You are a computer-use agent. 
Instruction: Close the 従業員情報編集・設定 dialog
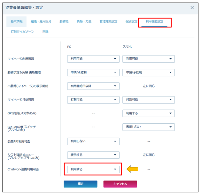tap(192, 7)
